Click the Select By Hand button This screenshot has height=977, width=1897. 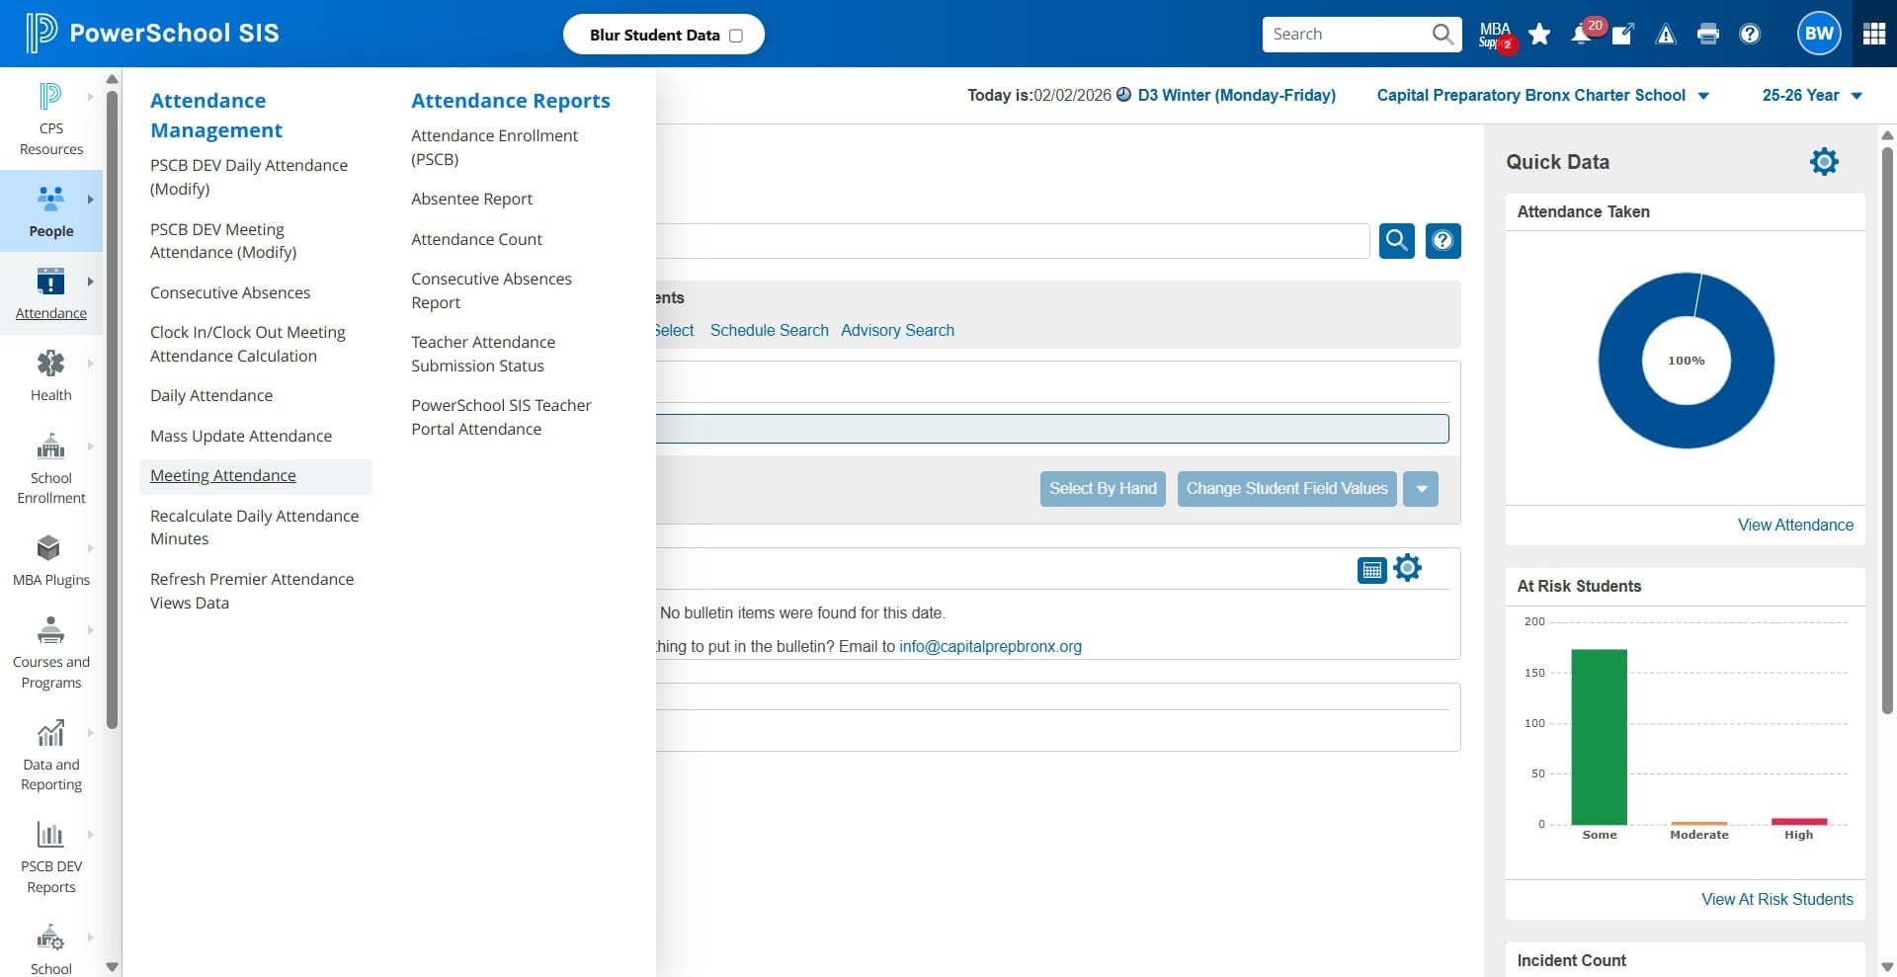1103,489
